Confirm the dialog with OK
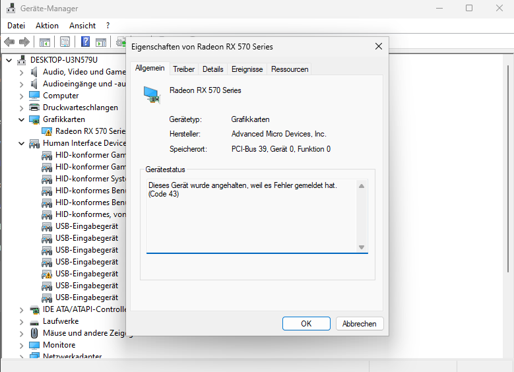The width and height of the screenshot is (514, 372). click(306, 323)
